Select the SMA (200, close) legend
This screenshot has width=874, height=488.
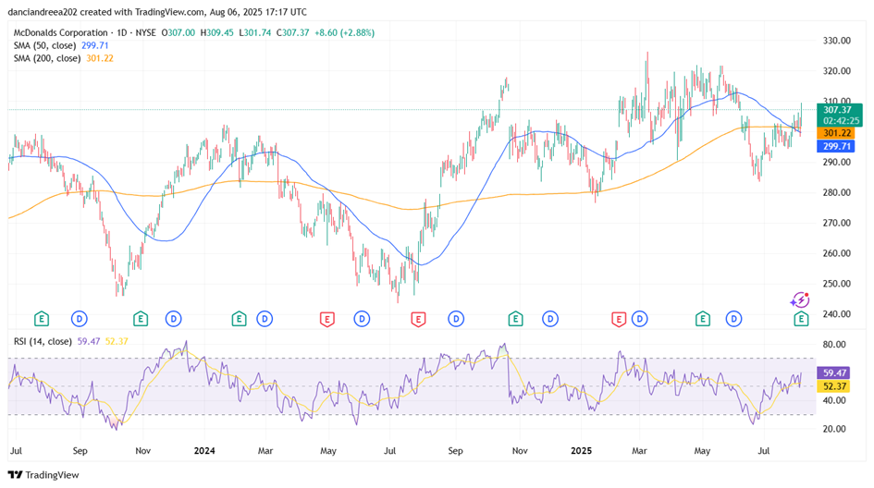point(60,58)
